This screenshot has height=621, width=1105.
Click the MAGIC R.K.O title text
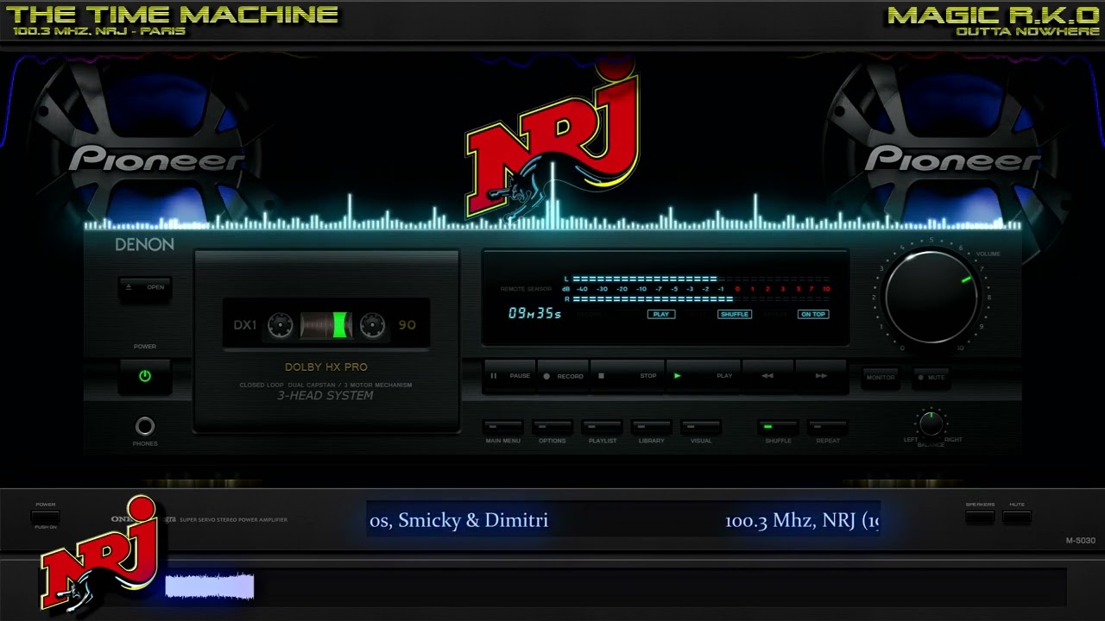tap(993, 15)
